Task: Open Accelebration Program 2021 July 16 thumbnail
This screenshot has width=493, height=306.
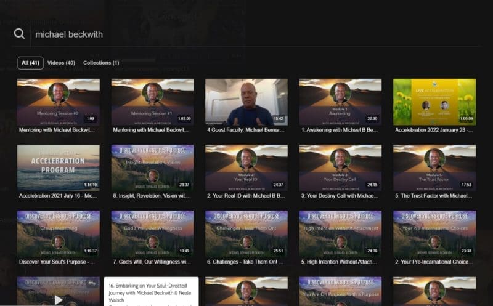Action: [x=59, y=167]
